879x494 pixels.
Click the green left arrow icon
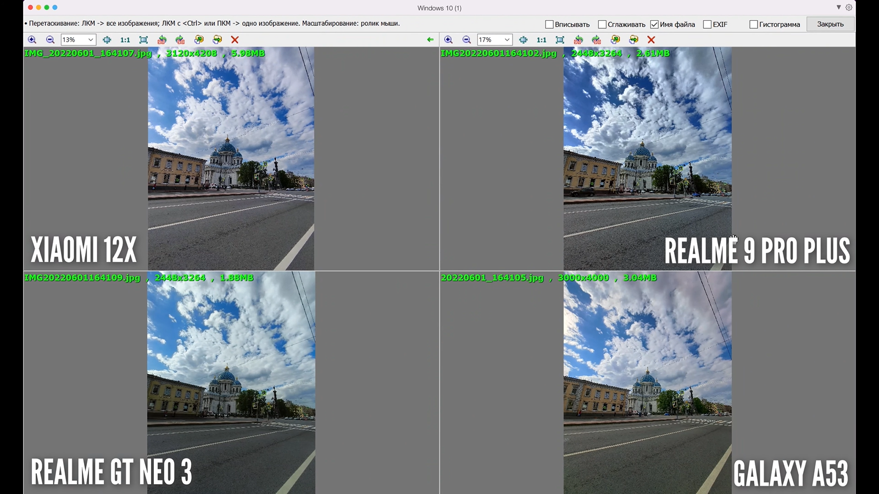point(430,40)
